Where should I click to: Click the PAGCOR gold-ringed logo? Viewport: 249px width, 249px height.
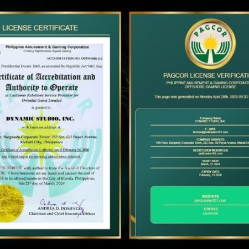210,44
